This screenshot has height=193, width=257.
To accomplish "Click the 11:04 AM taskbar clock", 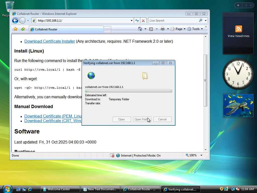I will tap(247, 189).
